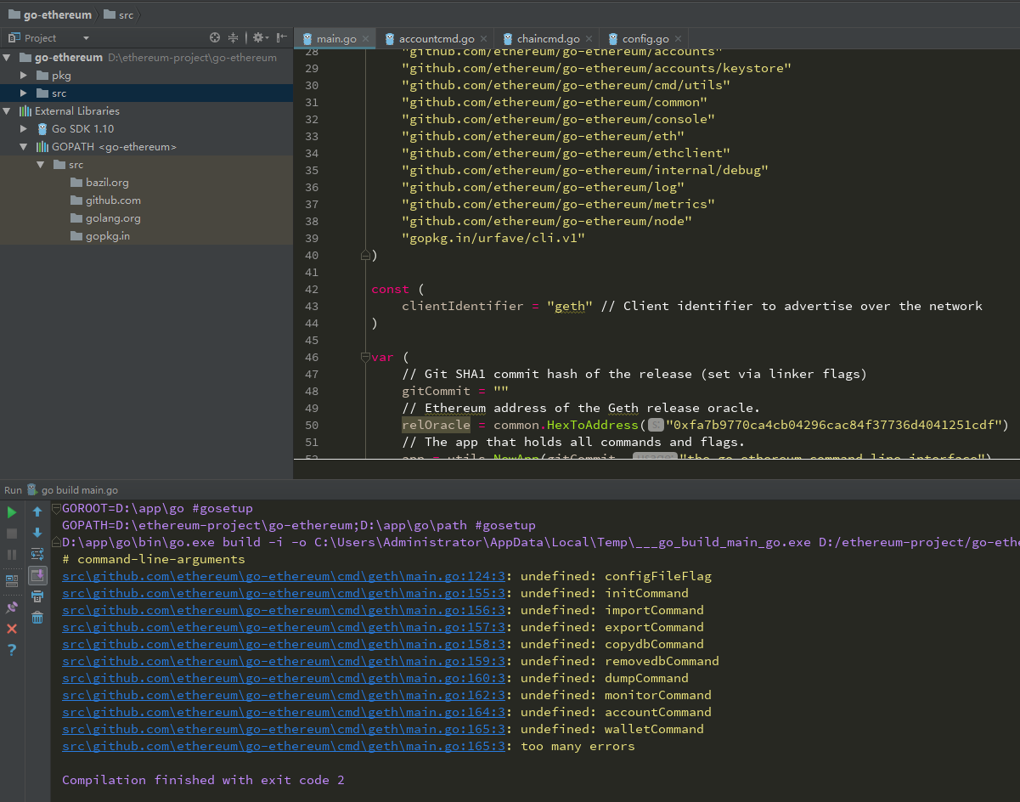
Task: Toggle soft-wrap in the Run console
Action: [37, 555]
